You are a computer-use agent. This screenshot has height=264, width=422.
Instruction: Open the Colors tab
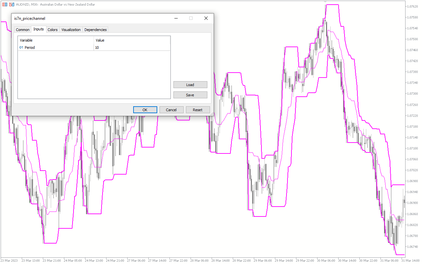(53, 30)
